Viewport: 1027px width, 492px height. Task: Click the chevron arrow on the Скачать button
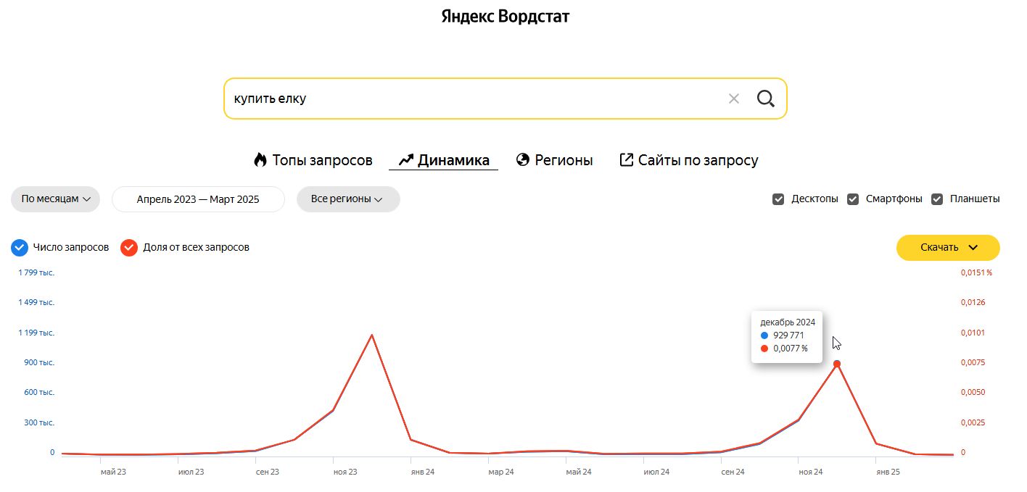coord(973,248)
